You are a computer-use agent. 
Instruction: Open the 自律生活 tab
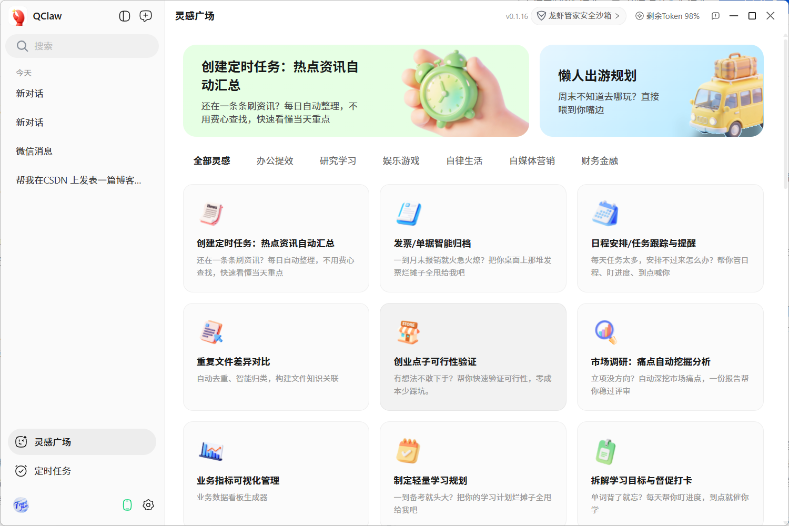(464, 161)
